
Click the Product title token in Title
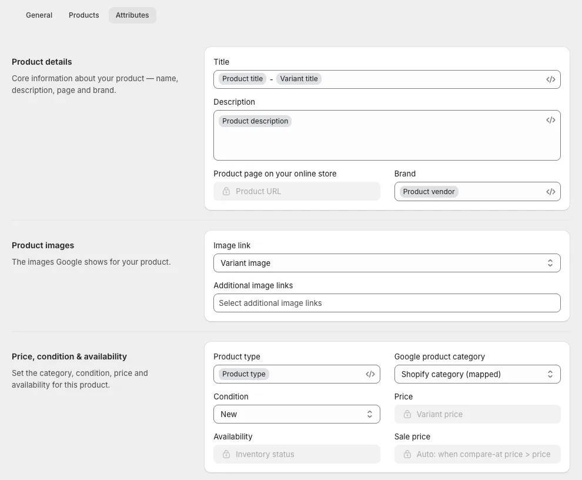242,79
